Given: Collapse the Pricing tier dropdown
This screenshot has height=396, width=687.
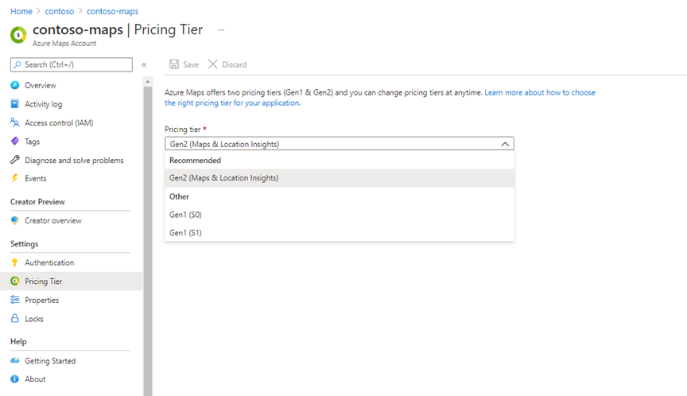Looking at the screenshot, I should (505, 144).
